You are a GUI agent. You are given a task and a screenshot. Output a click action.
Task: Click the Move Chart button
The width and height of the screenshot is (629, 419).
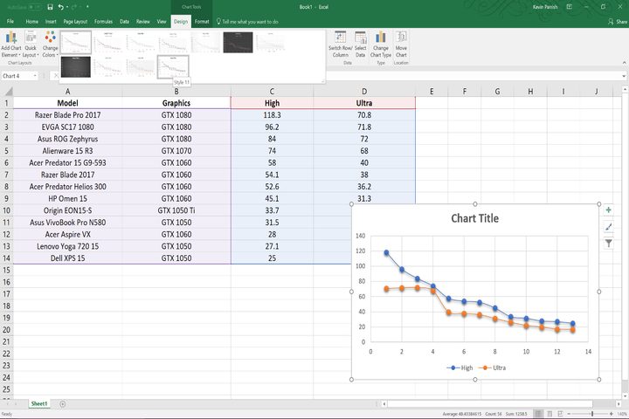click(401, 45)
